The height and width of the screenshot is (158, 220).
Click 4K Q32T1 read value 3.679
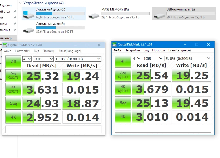tap(151, 89)
